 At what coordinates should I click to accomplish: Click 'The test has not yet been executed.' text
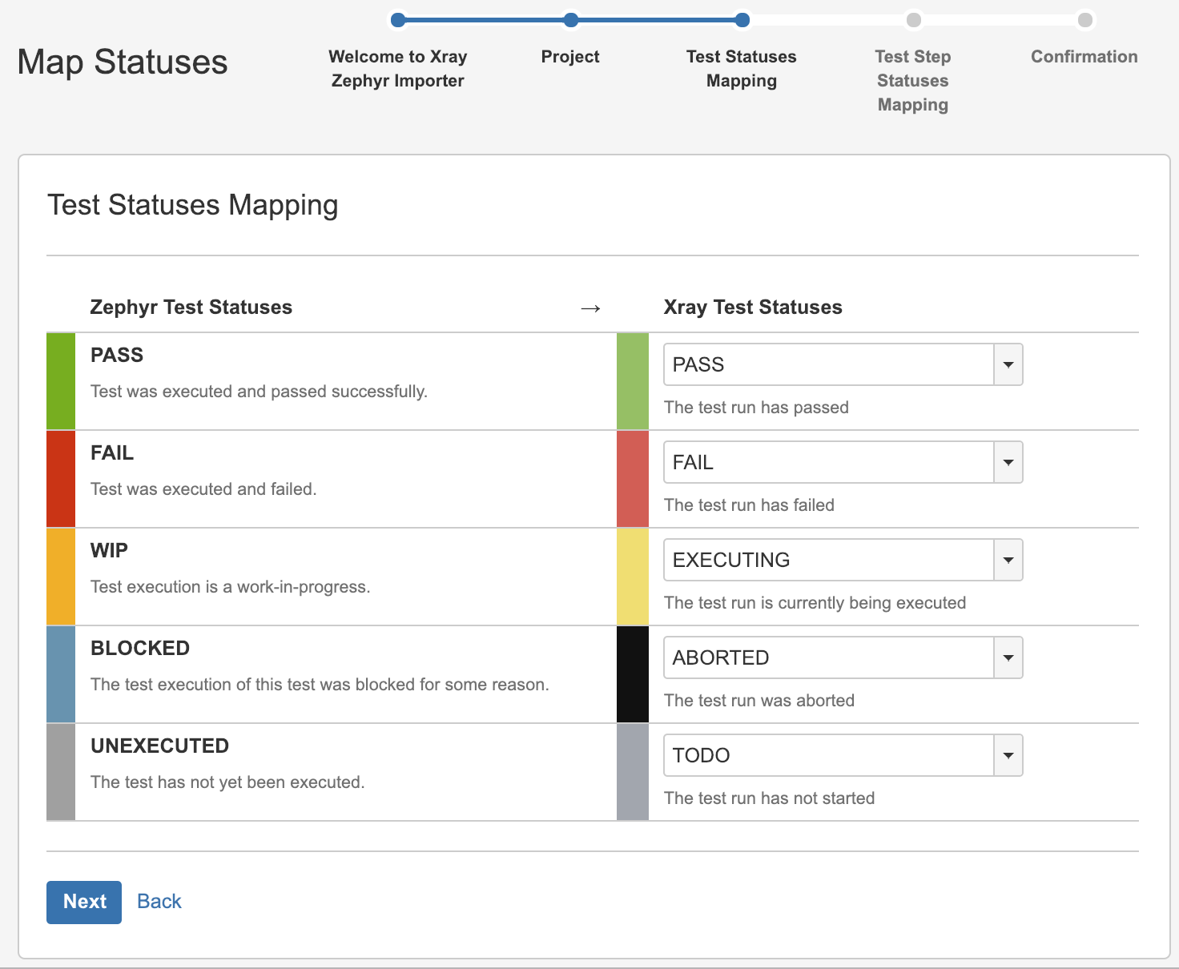(x=227, y=782)
